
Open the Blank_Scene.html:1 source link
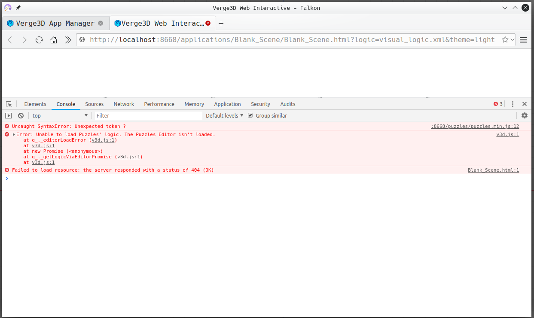coord(493,170)
